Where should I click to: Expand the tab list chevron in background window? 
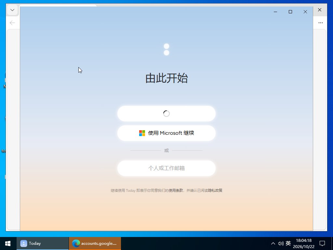(x=12, y=10)
